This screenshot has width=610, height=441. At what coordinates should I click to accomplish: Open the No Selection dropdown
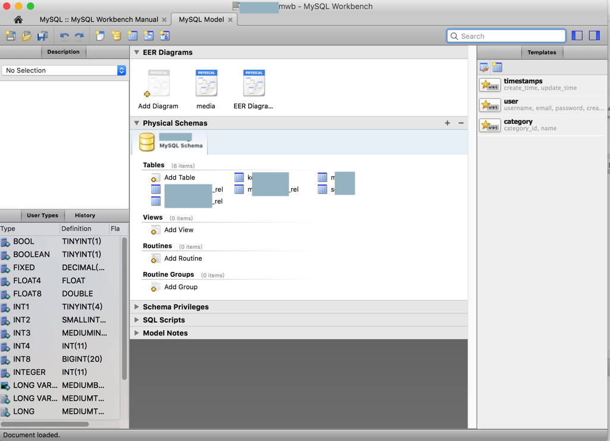coord(64,70)
